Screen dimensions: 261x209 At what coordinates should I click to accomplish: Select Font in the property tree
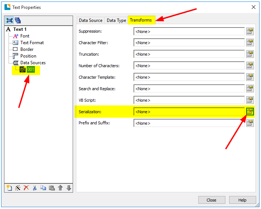(25, 36)
